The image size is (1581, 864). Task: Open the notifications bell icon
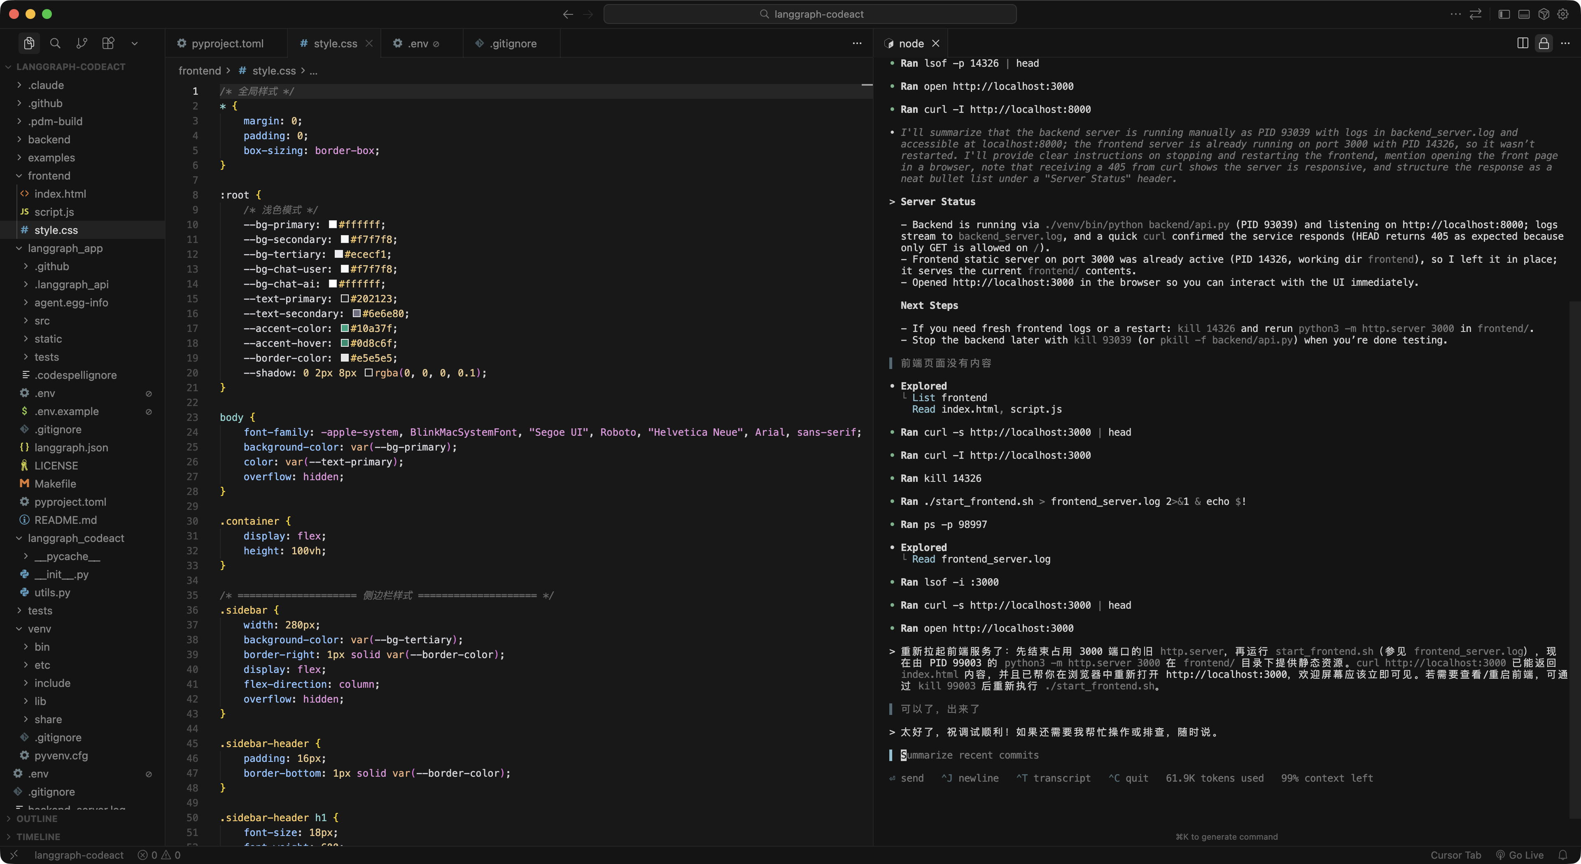point(1562,855)
